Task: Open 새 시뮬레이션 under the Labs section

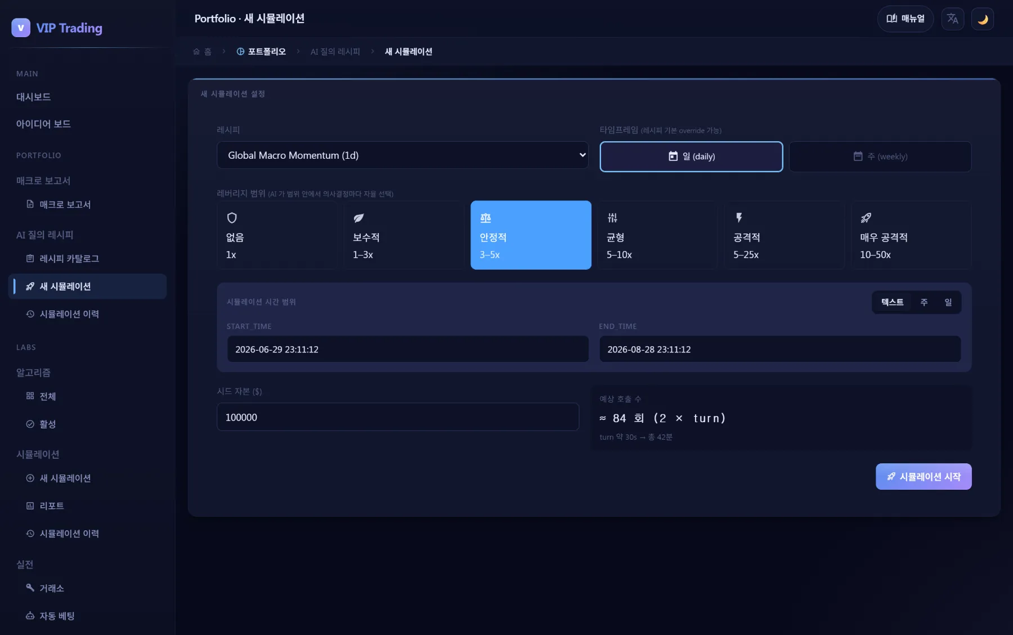Action: [x=88, y=478]
